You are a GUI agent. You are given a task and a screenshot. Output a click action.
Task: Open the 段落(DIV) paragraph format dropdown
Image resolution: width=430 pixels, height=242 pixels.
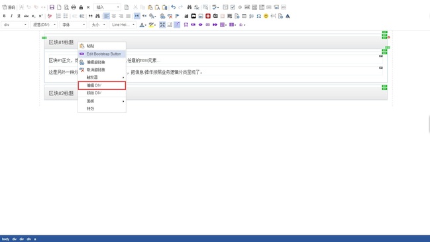tap(44, 24)
